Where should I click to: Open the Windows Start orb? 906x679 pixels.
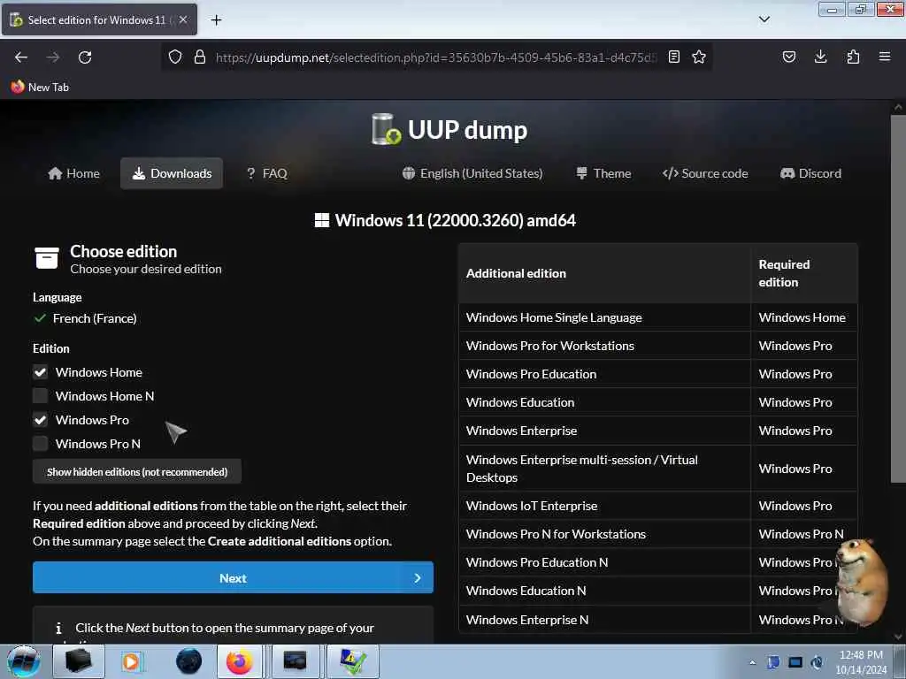(23, 661)
